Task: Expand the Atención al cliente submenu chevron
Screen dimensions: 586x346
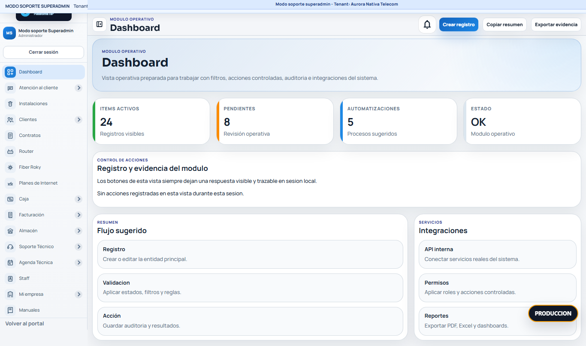Action: (x=79, y=88)
